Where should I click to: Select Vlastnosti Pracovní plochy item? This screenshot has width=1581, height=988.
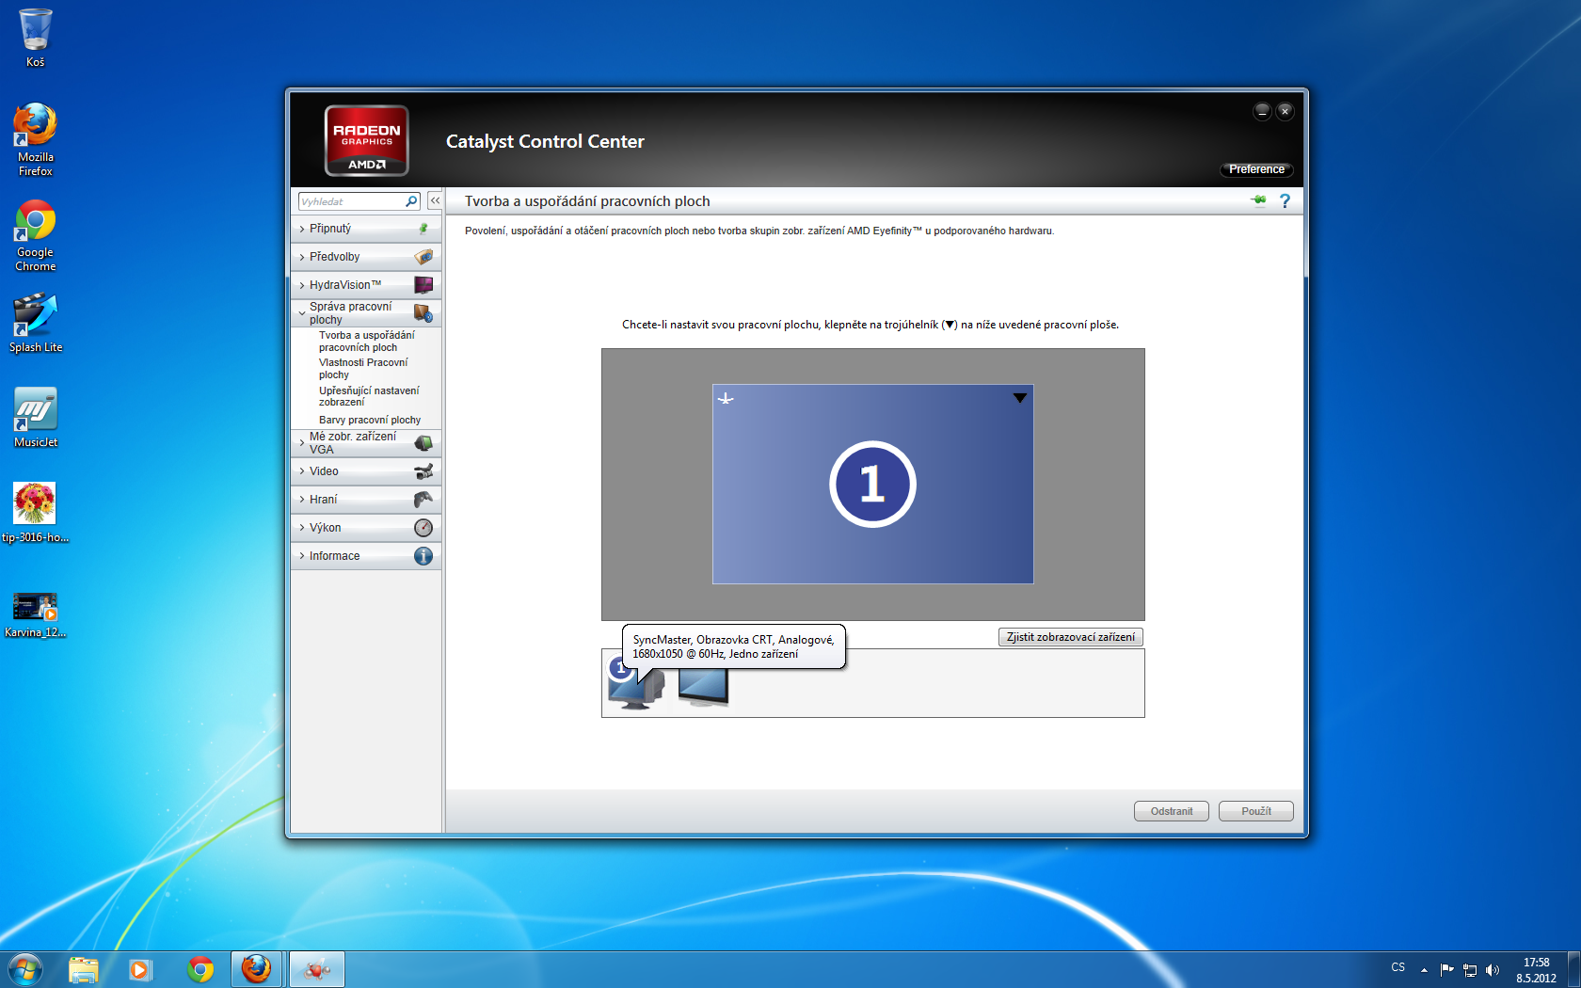coord(363,369)
